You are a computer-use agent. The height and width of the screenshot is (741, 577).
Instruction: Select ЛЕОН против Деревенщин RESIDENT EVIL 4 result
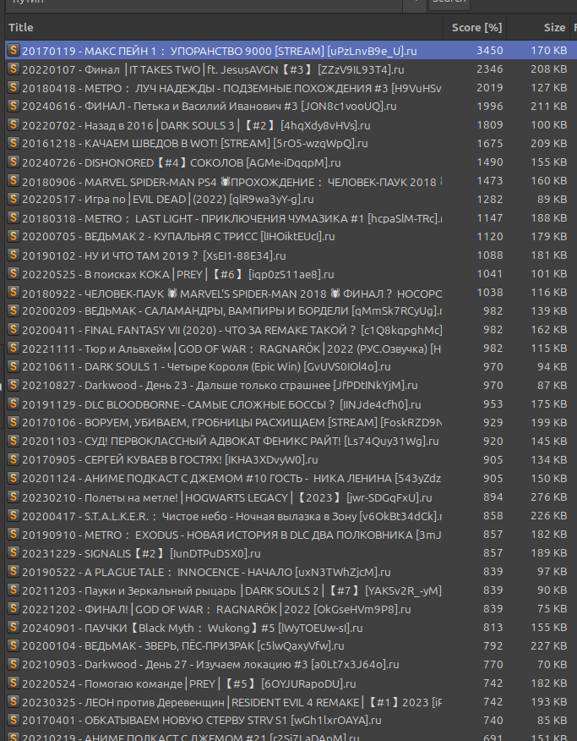(x=291, y=702)
